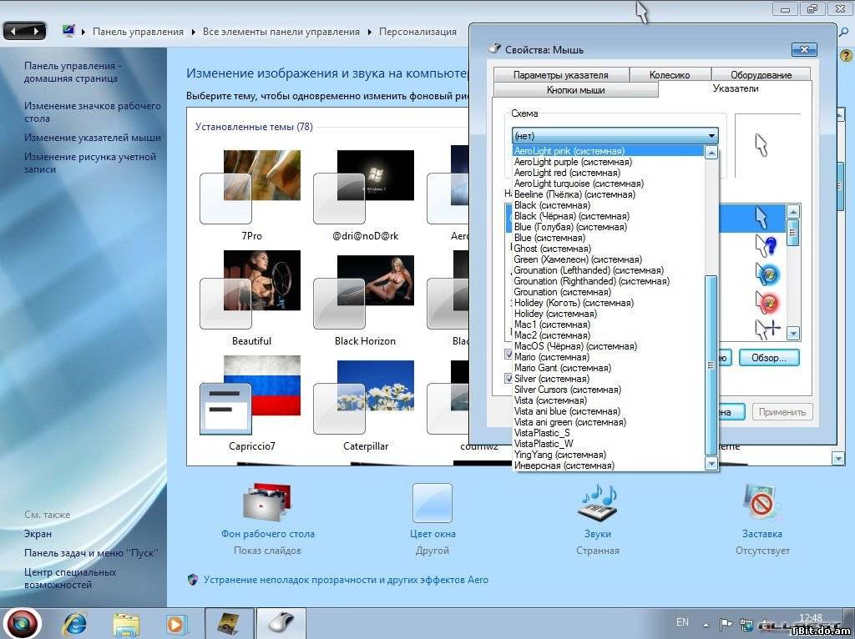The width and height of the screenshot is (855, 639).
Task: Select the Beautiful theme
Action: coord(251,299)
